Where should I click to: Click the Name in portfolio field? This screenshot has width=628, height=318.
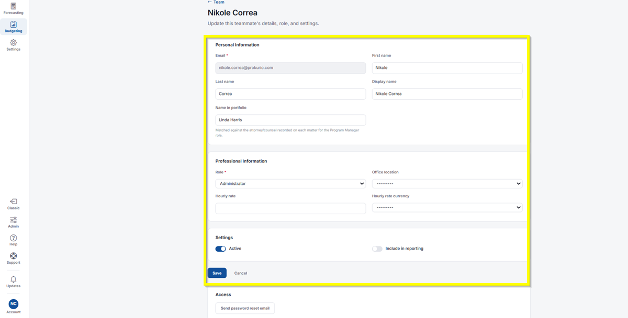tap(290, 120)
